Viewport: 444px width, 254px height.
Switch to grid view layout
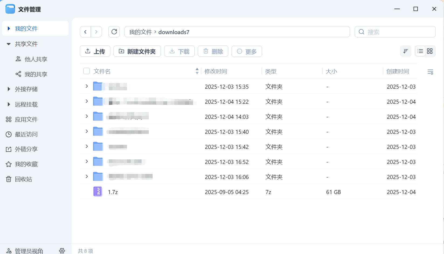[430, 51]
